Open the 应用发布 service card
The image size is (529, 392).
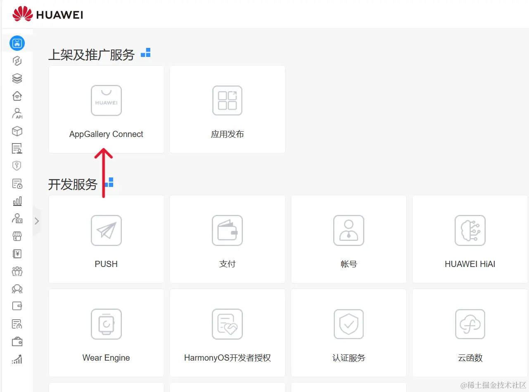coord(228,109)
